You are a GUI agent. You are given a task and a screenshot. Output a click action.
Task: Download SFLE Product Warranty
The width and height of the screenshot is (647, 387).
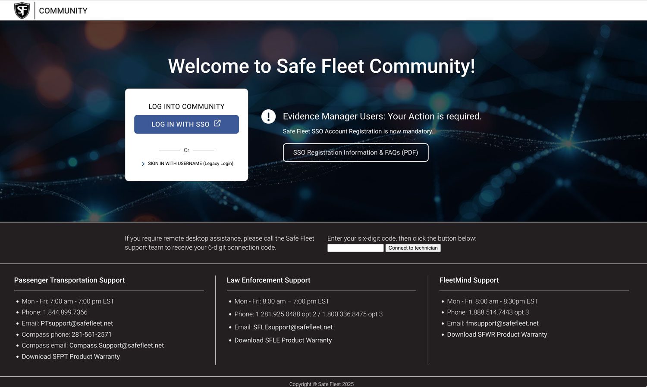283,340
